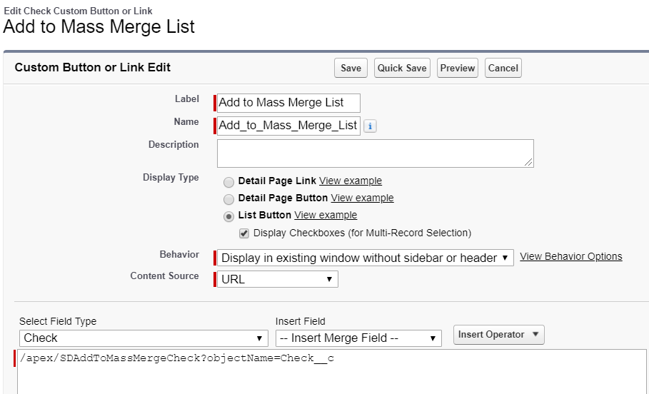The image size is (649, 394).
Task: Open View example link for List Button
Action: click(x=326, y=216)
